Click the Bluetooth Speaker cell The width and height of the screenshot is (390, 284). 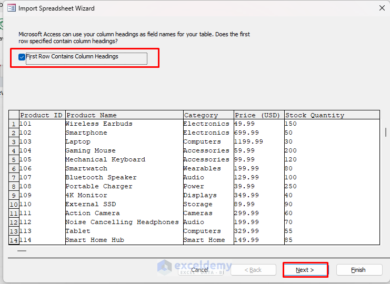click(x=124, y=177)
